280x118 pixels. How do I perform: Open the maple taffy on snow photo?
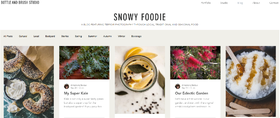coord(251,81)
